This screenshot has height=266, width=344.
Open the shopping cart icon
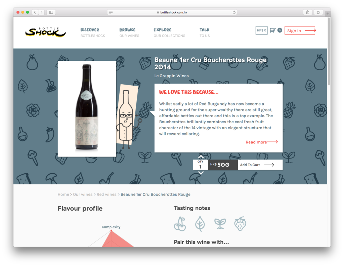pyautogui.click(x=273, y=30)
